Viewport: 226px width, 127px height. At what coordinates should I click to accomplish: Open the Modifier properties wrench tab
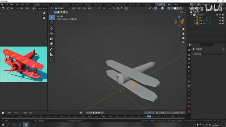coord(189,86)
